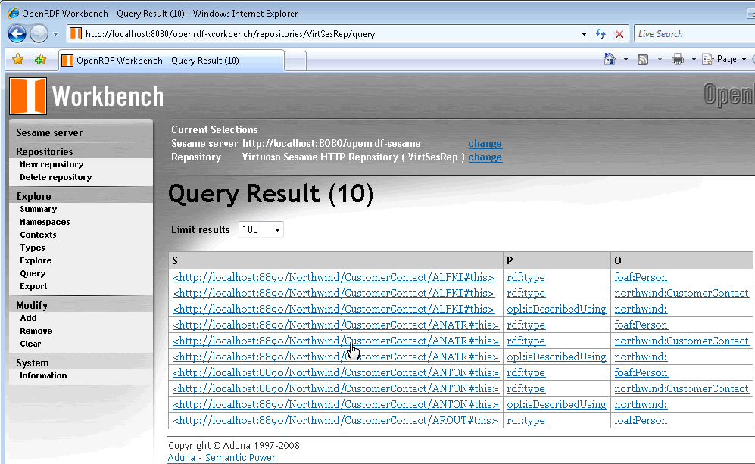This screenshot has height=464, width=755.
Task: Expand the address bar history dropdown
Action: click(584, 34)
